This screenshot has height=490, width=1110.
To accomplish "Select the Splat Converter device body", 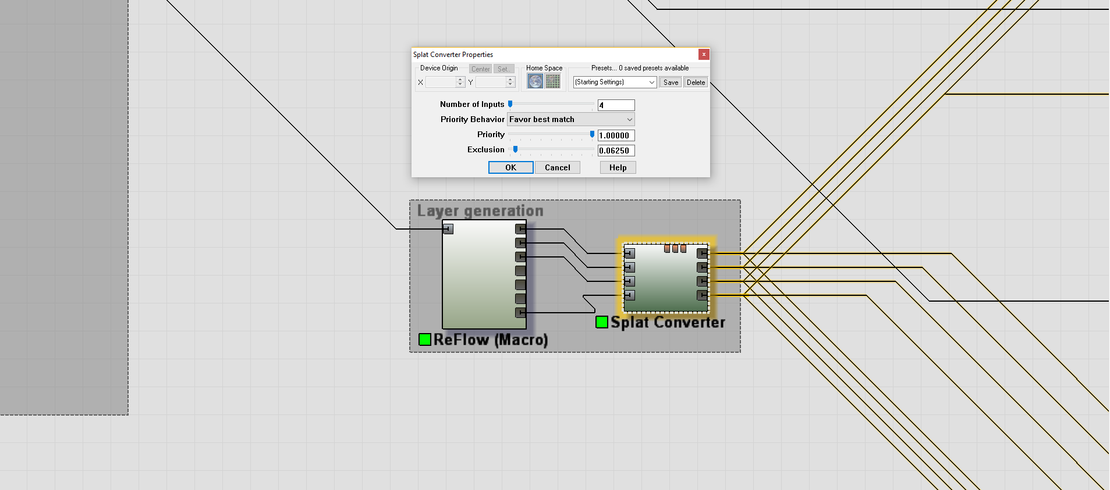I will tap(666, 278).
